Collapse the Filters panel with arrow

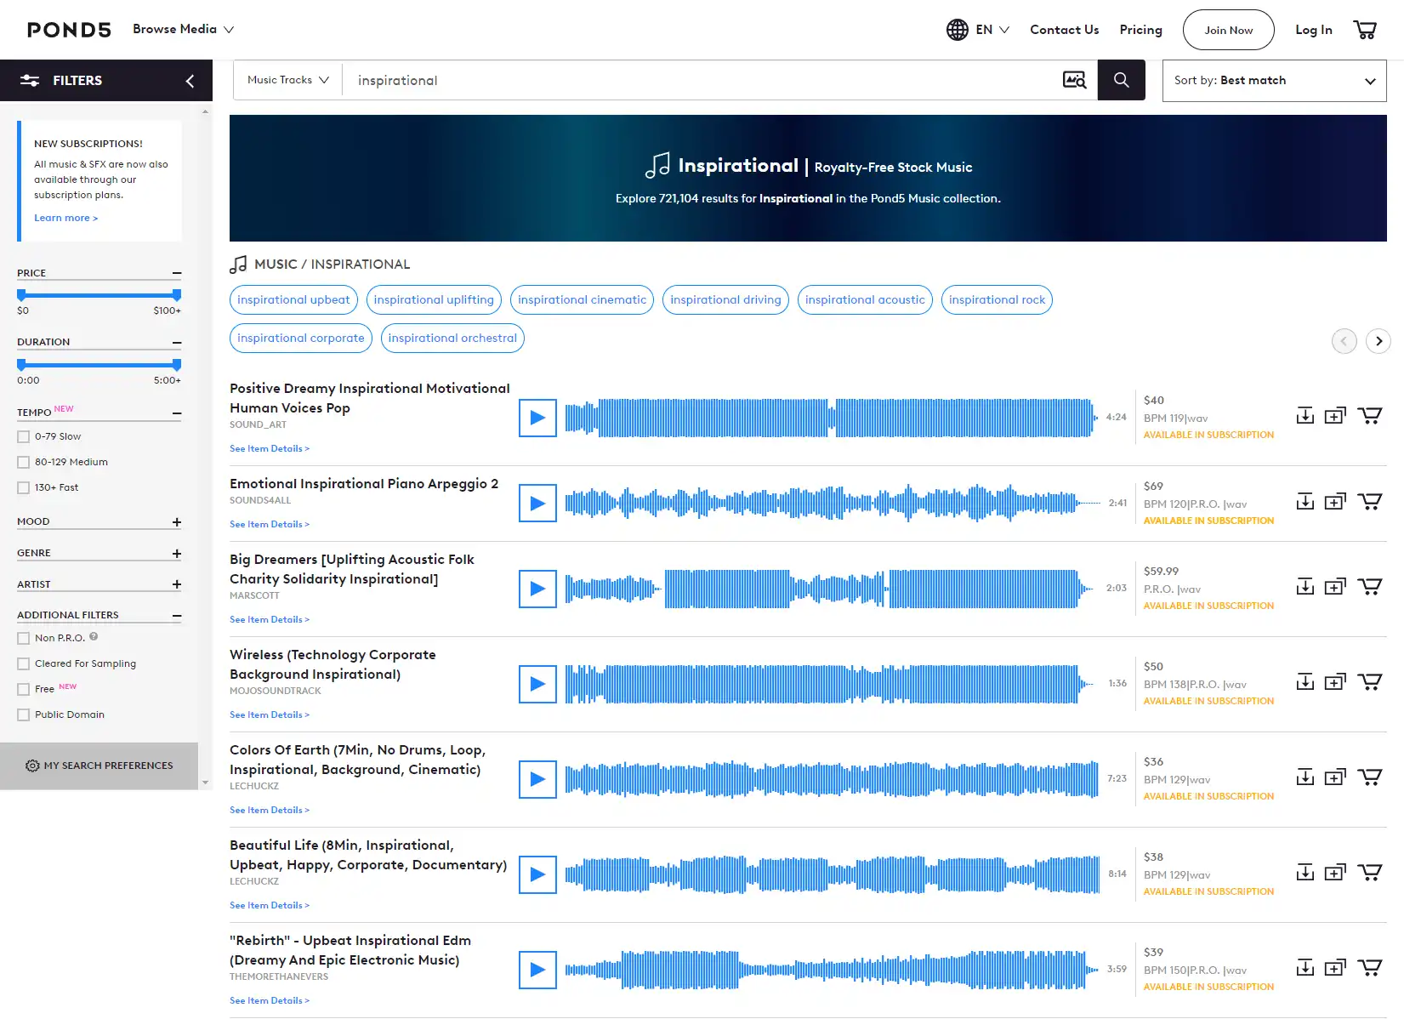click(190, 81)
